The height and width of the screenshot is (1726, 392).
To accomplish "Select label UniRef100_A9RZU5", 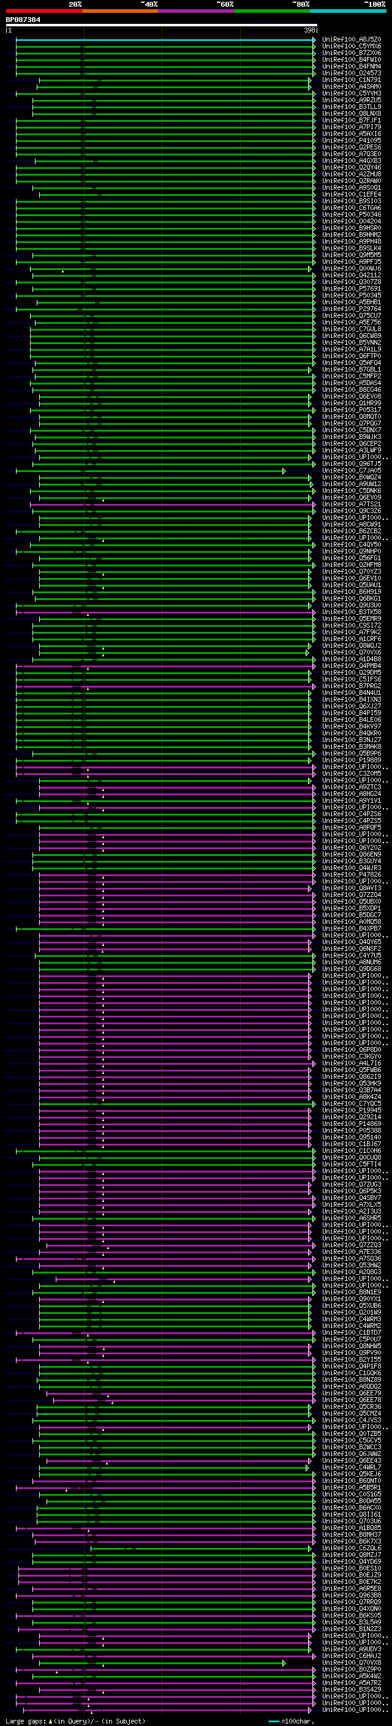I will (x=352, y=100).
